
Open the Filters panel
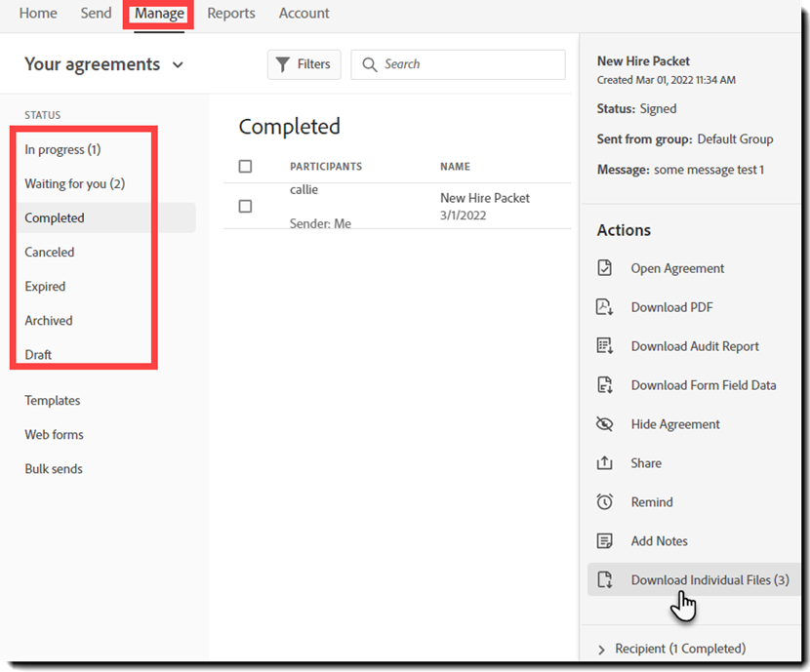tap(304, 63)
